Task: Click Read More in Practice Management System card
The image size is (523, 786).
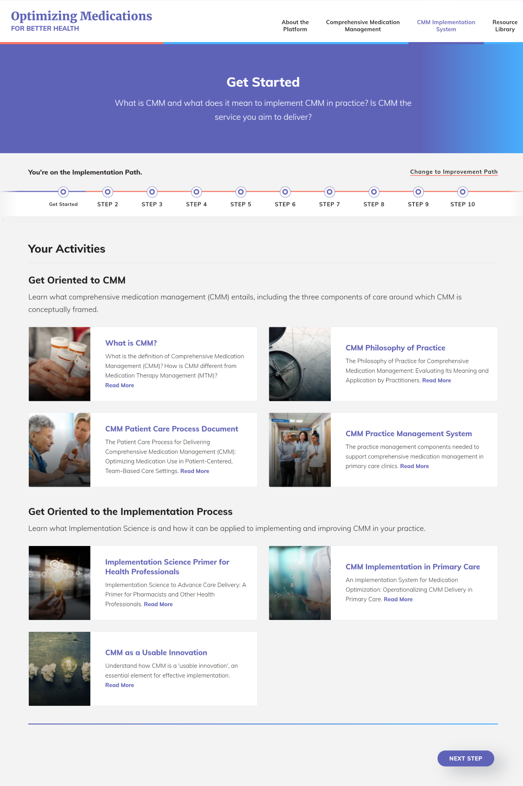Action: (415, 466)
